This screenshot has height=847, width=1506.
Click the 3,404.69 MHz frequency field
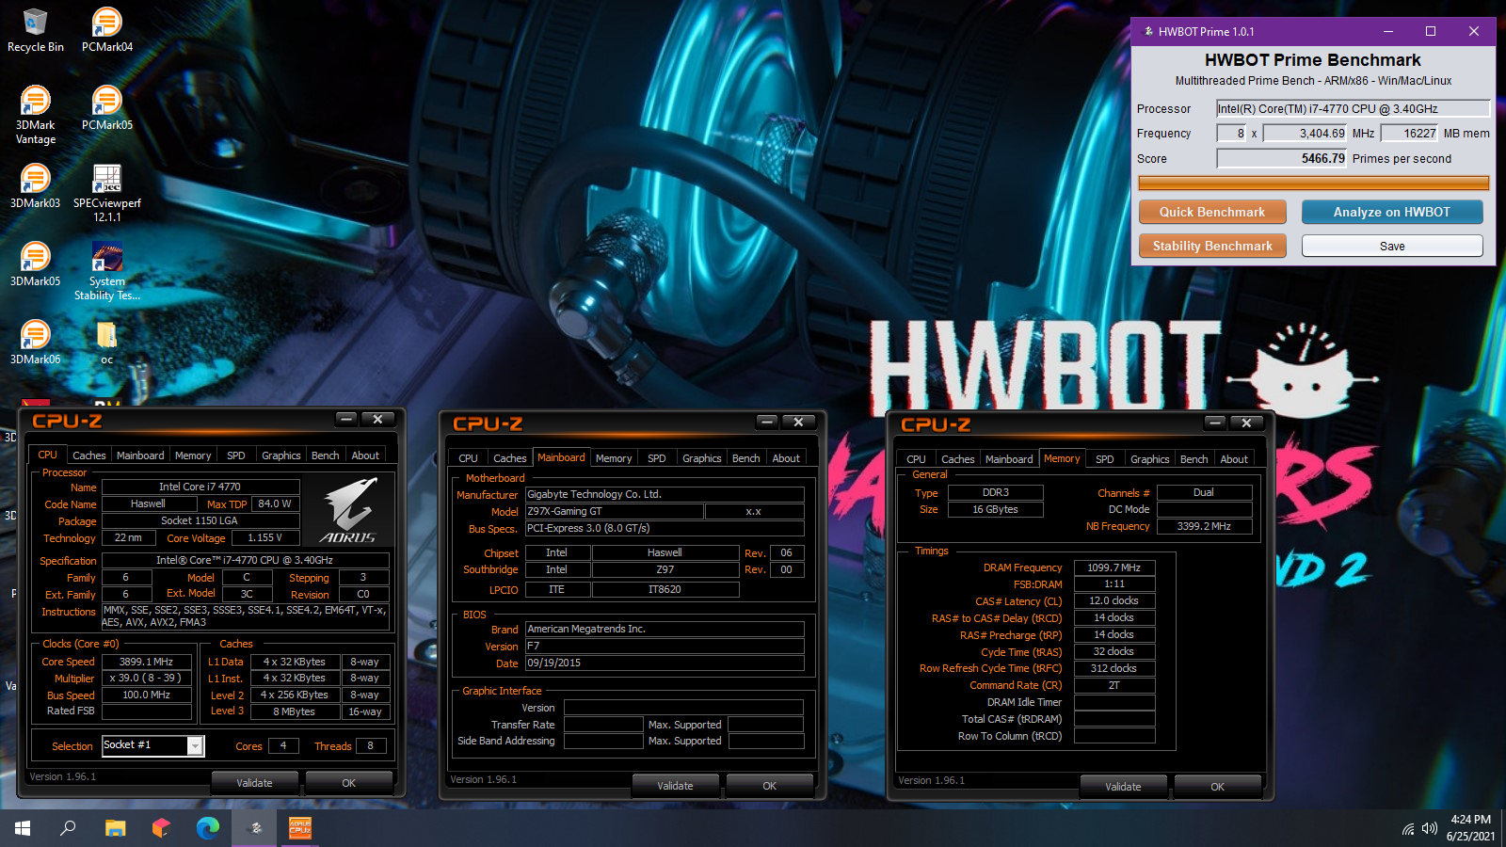tap(1305, 134)
